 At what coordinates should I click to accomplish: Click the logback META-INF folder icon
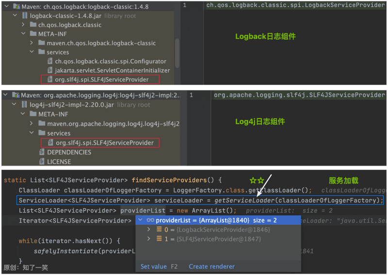[33, 33]
